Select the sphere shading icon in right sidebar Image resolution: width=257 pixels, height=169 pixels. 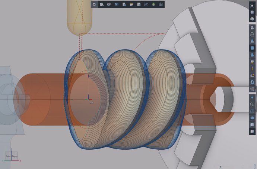252,13
